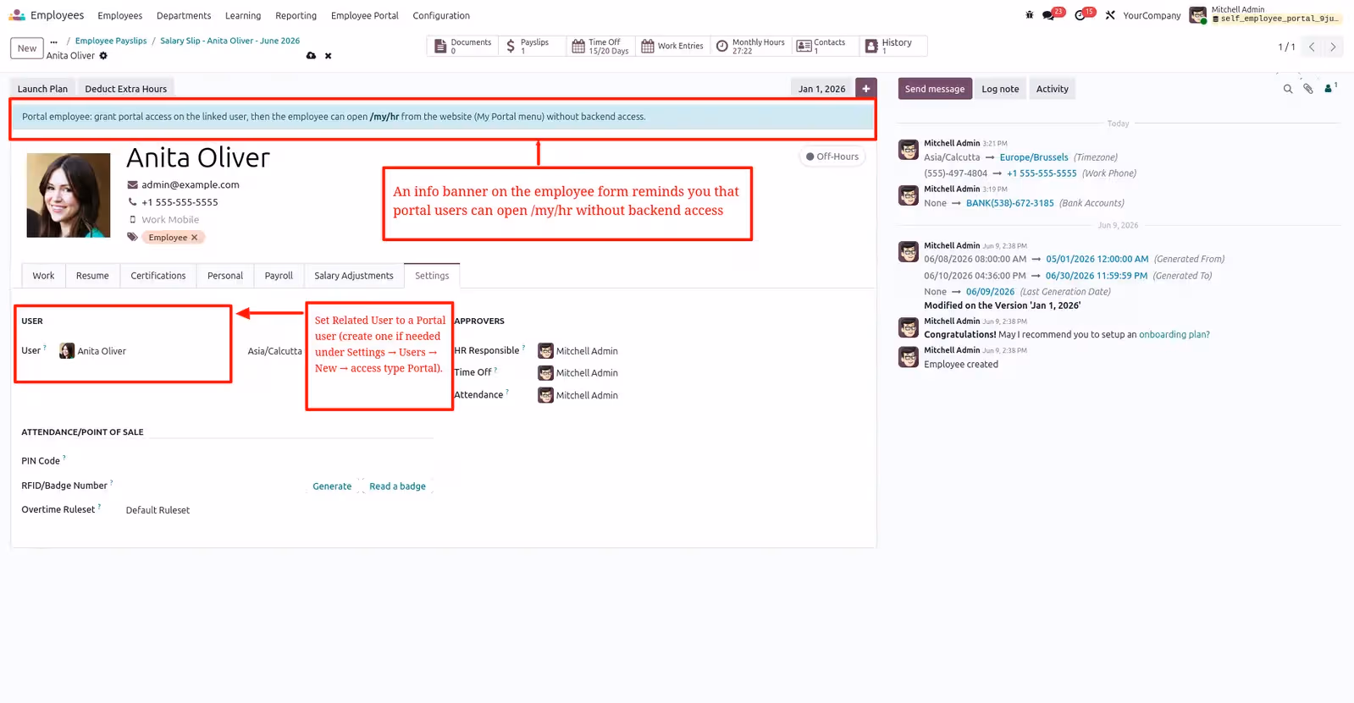Click the Send message button

935,89
